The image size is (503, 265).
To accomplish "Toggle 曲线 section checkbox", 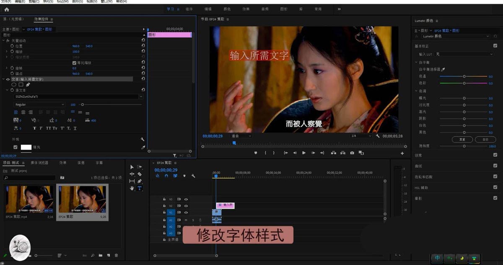I will 495,166.
